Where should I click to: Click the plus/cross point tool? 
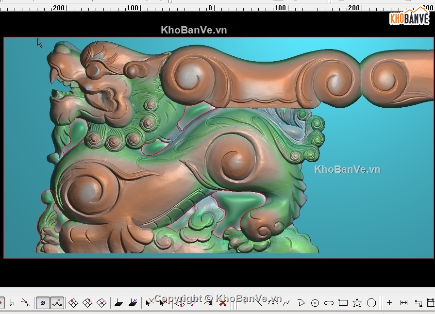click(x=389, y=303)
